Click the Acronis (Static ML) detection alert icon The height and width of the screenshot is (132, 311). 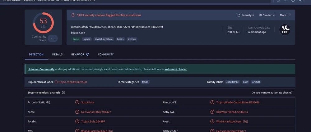tap(77, 102)
